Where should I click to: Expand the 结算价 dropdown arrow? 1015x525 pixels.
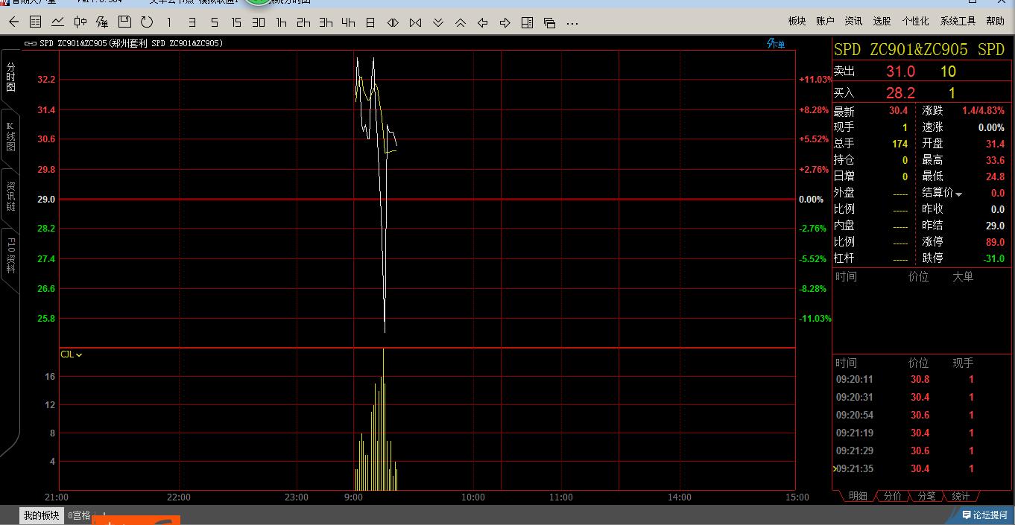[x=959, y=194]
